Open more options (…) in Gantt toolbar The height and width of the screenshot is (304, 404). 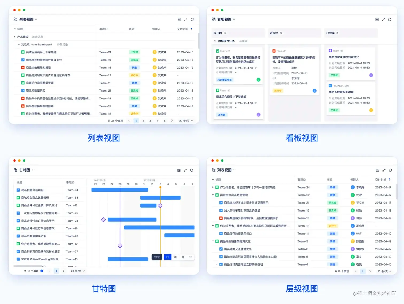tap(191, 257)
